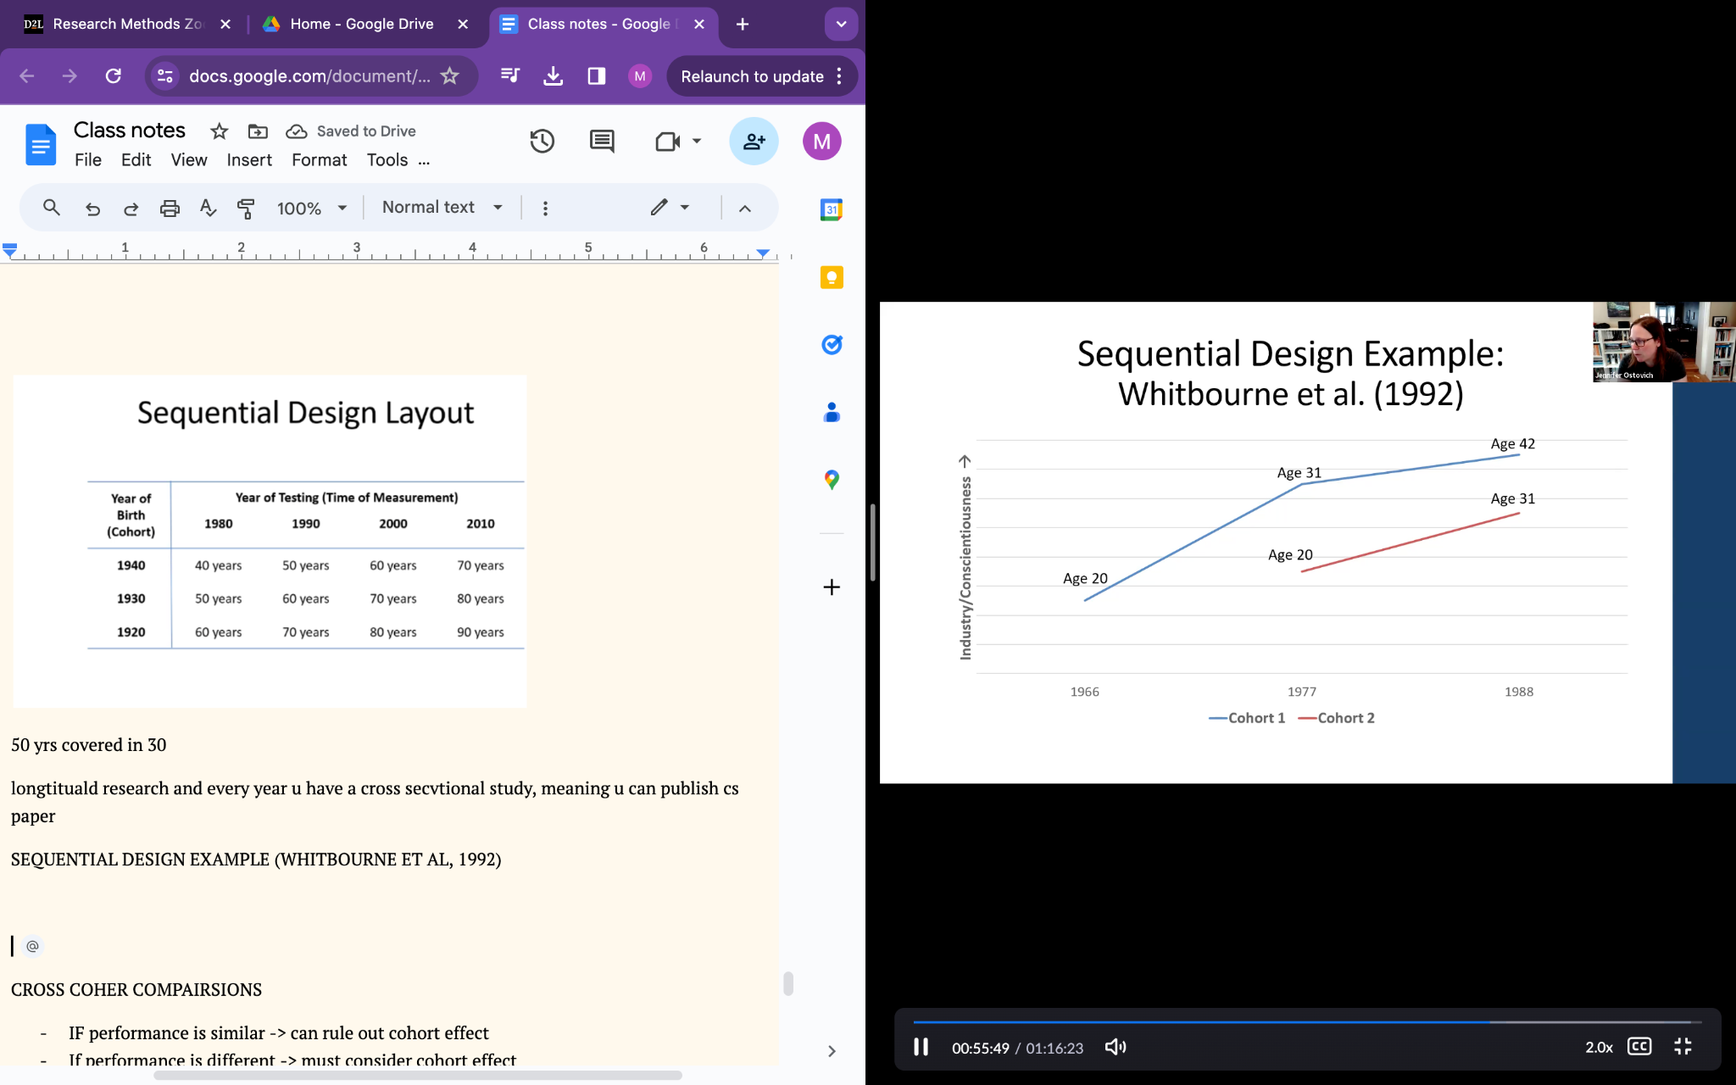Click Relaunch to update button
The image size is (1736, 1085).
click(752, 76)
